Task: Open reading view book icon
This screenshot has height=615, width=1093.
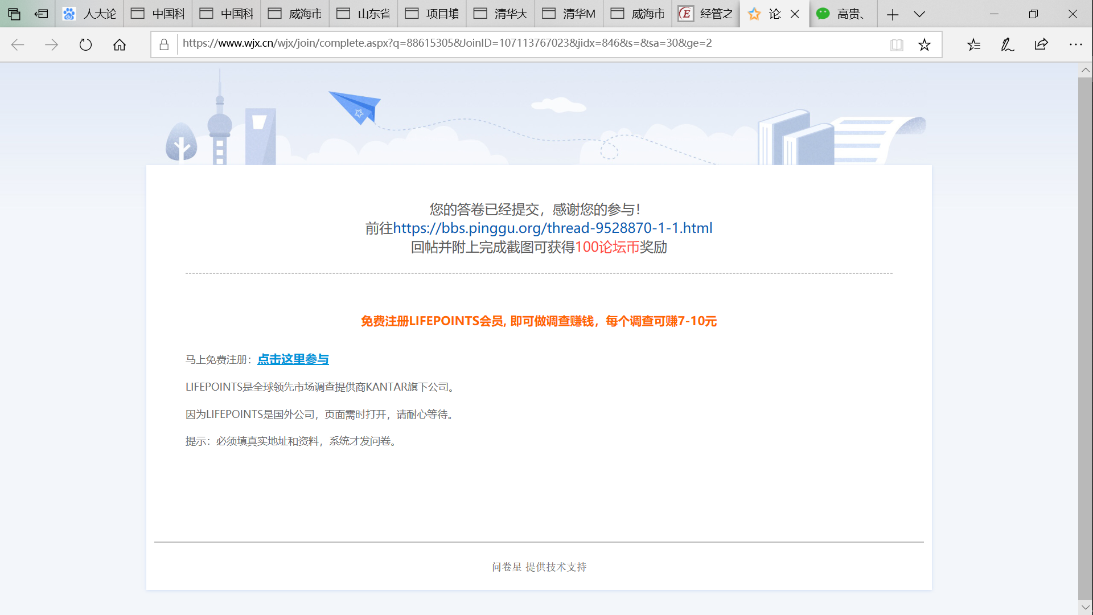Action: coord(897,44)
